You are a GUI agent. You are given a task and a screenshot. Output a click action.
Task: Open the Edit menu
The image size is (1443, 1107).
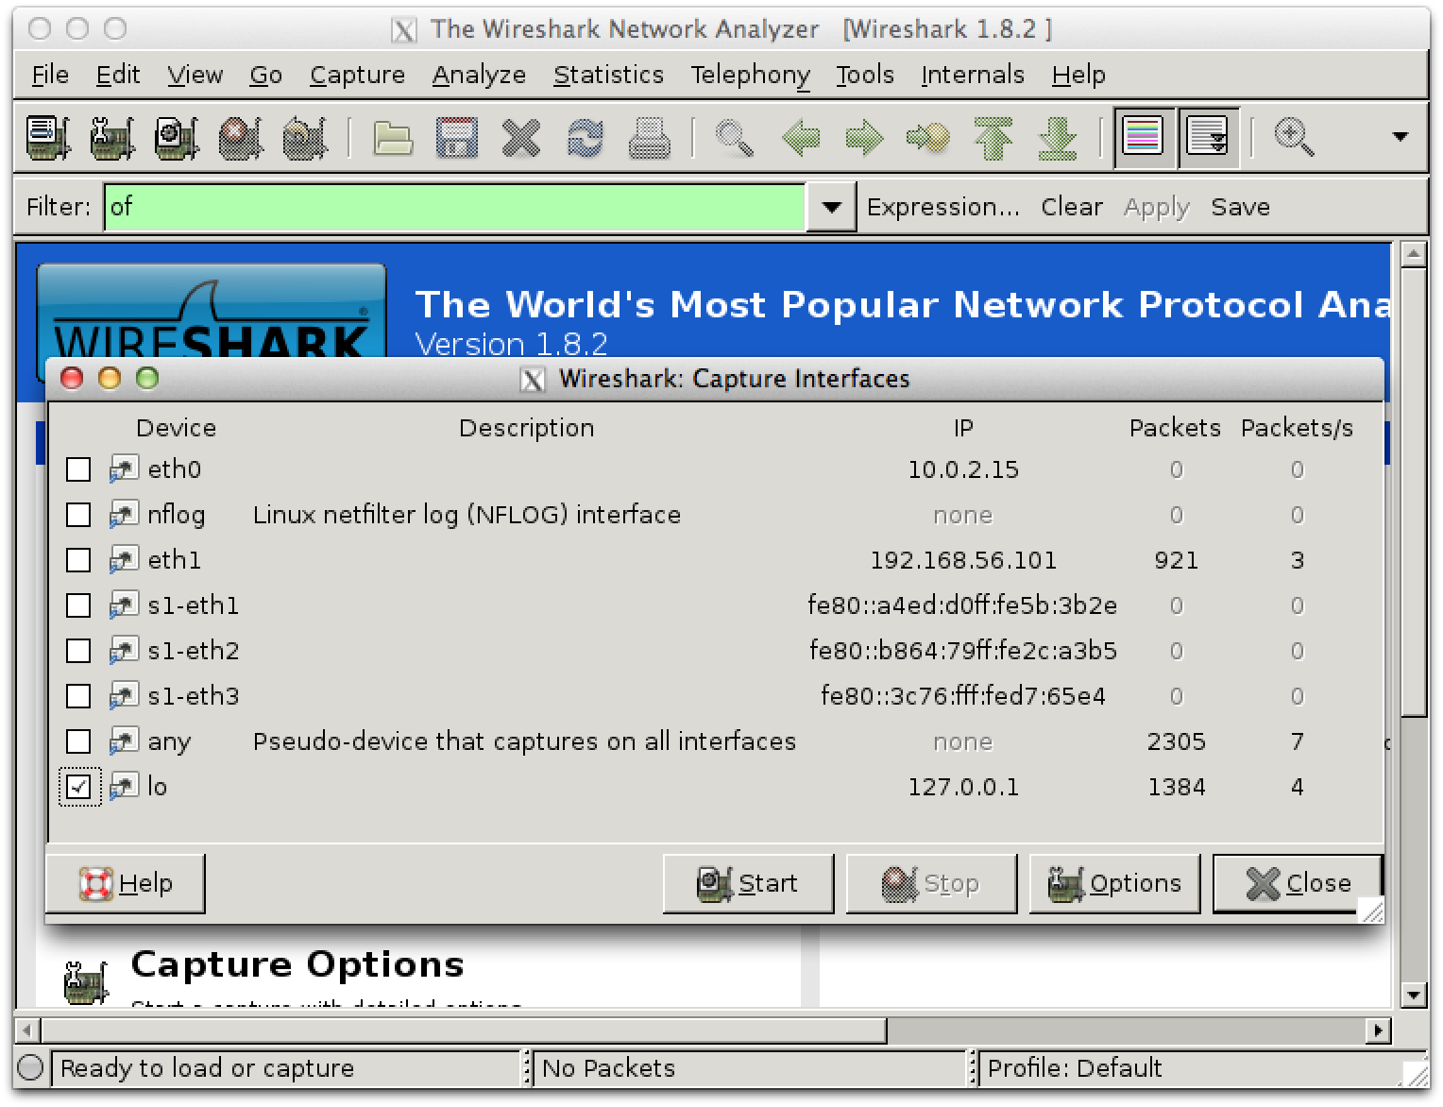pyautogui.click(x=118, y=75)
